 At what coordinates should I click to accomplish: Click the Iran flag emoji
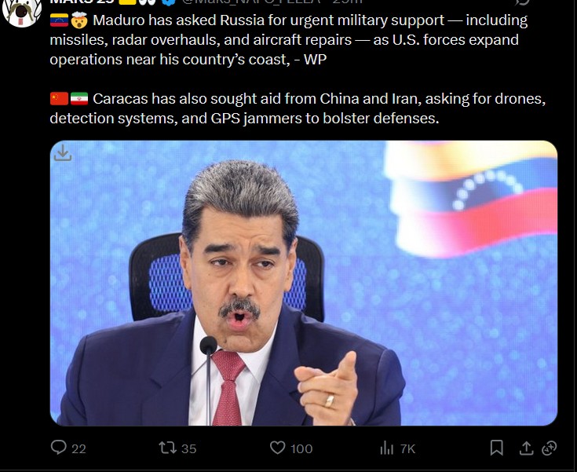coord(79,99)
